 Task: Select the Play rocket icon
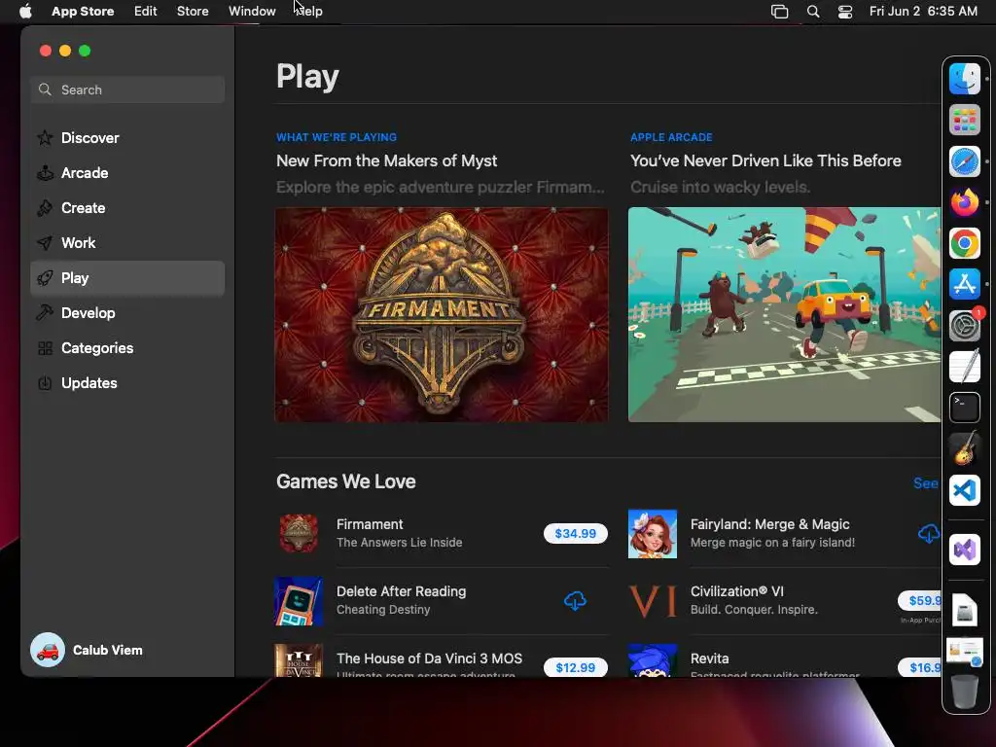point(45,277)
